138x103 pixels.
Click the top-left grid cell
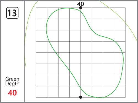pyautogui.click(x=41, y=13)
